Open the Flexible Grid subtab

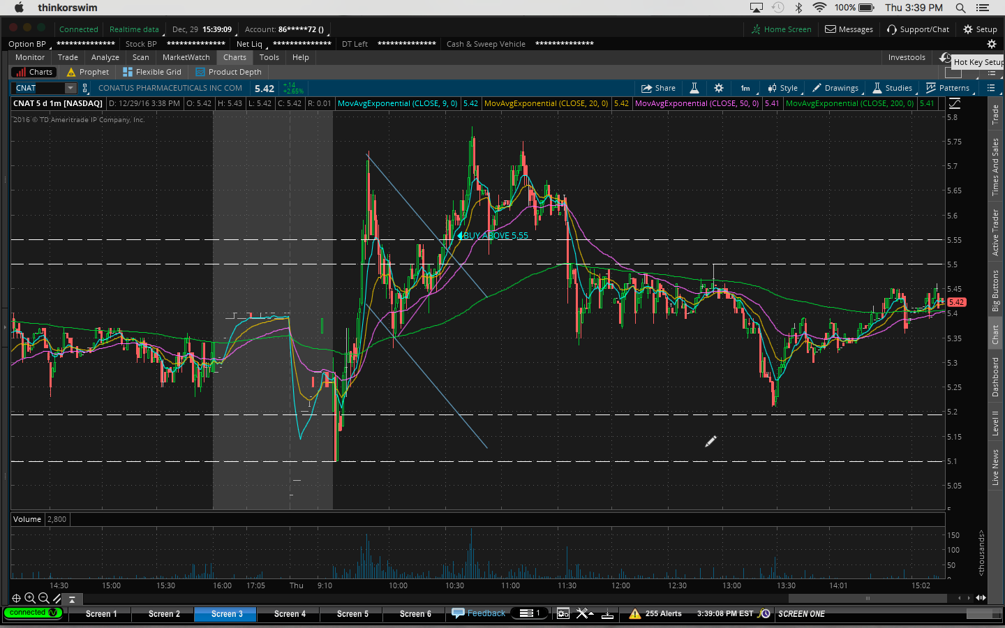pyautogui.click(x=152, y=72)
